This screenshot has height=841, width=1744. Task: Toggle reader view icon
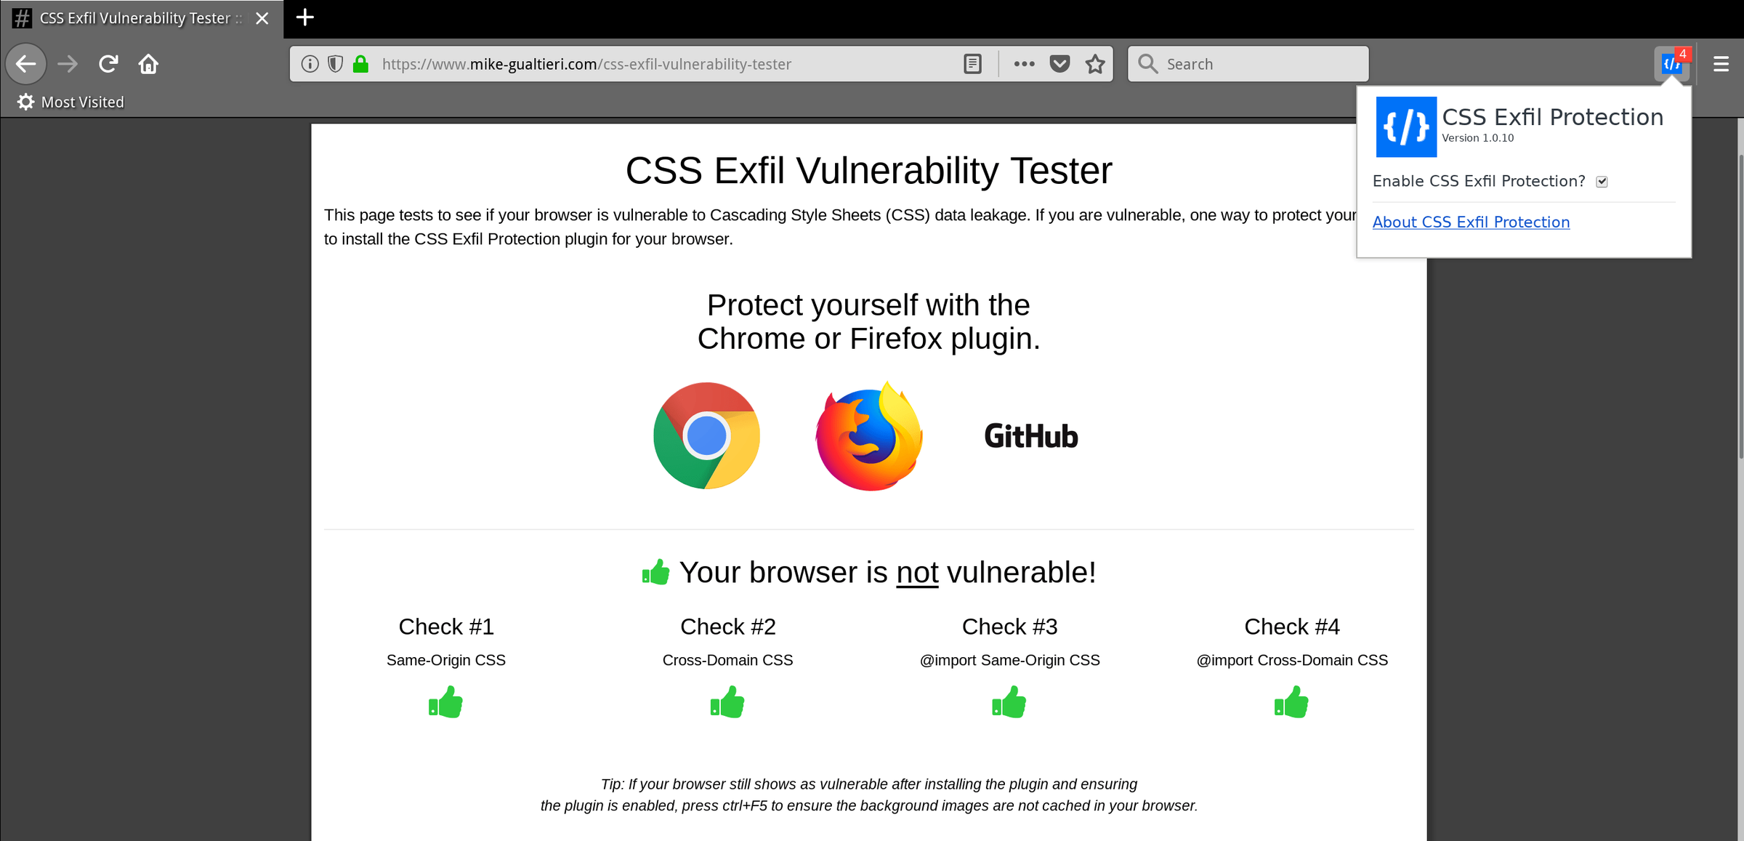pyautogui.click(x=972, y=64)
